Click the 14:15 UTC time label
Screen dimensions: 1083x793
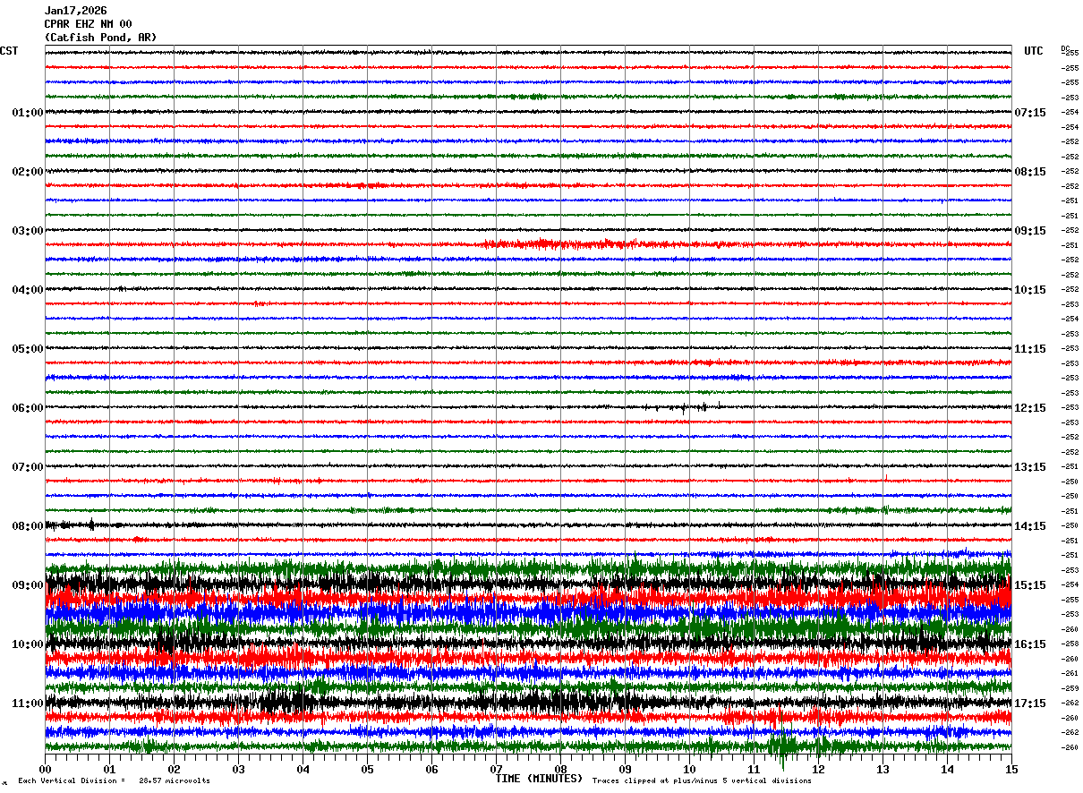click(1029, 526)
